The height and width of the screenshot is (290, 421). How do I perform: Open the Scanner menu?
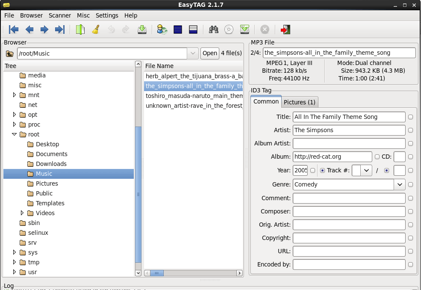pyautogui.click(x=60, y=15)
